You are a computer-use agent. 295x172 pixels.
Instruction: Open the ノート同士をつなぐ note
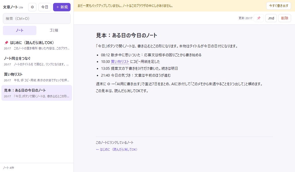37,61
